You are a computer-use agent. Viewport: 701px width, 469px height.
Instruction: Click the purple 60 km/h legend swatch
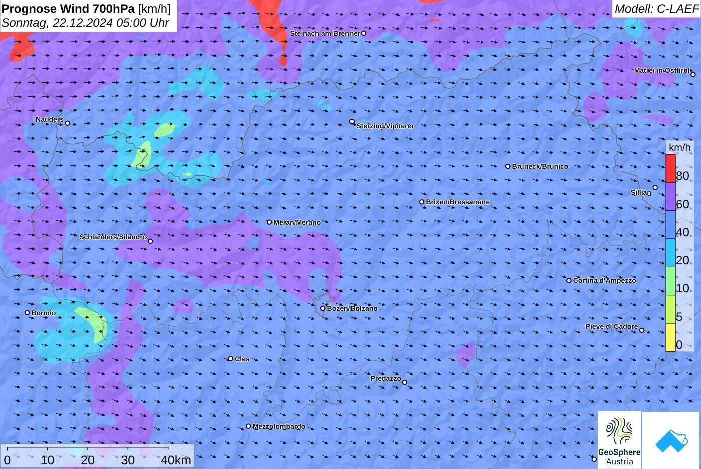click(670, 197)
